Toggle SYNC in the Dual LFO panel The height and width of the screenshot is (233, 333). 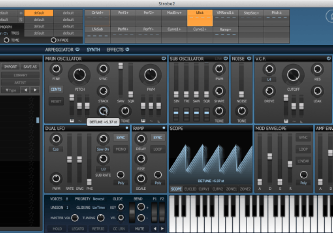click(121, 138)
